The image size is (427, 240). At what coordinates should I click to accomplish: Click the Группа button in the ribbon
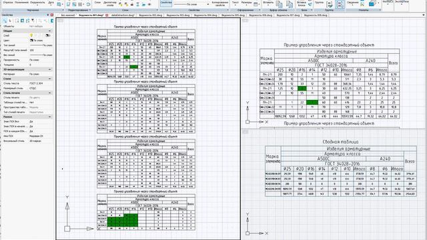click(319, 3)
